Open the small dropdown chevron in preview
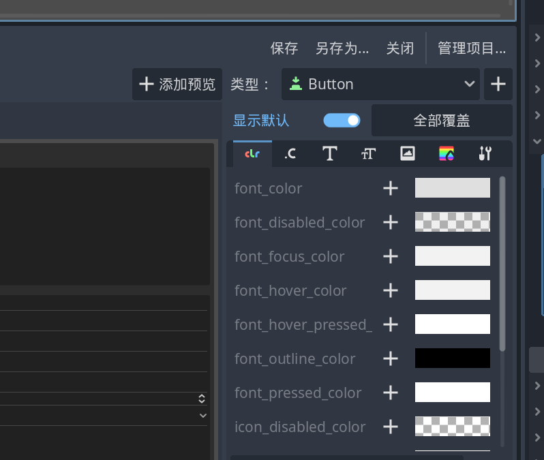The width and height of the screenshot is (544, 460). [x=203, y=416]
